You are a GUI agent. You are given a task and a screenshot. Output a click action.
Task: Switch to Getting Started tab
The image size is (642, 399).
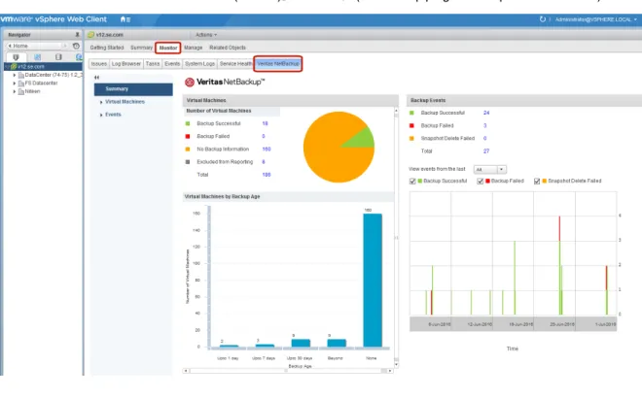pos(107,48)
